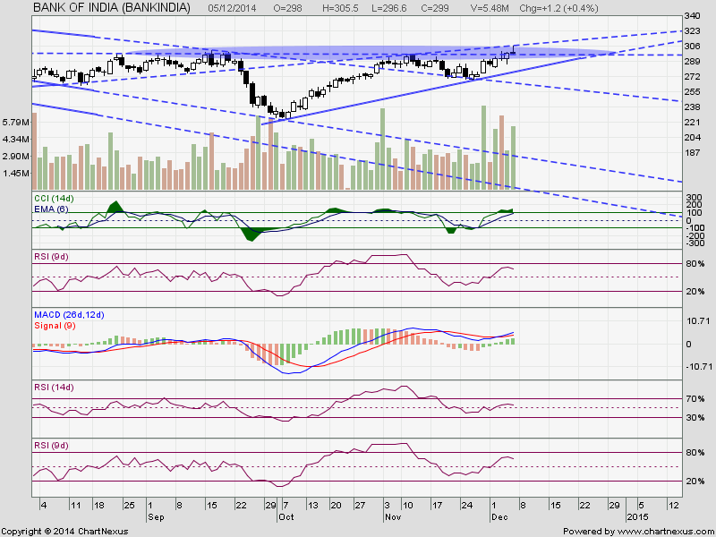Click the 187 price axis label

[692, 152]
